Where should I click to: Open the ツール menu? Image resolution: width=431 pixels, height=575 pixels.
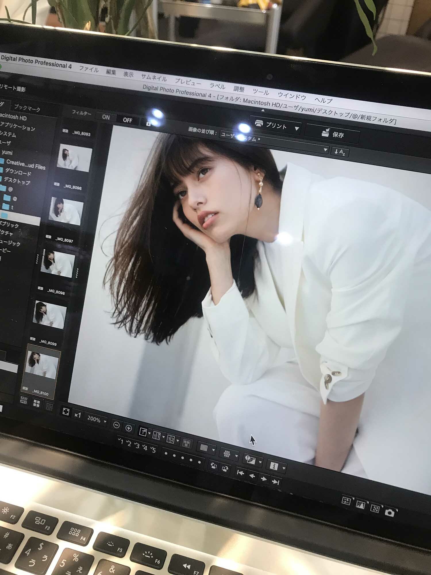point(261,92)
